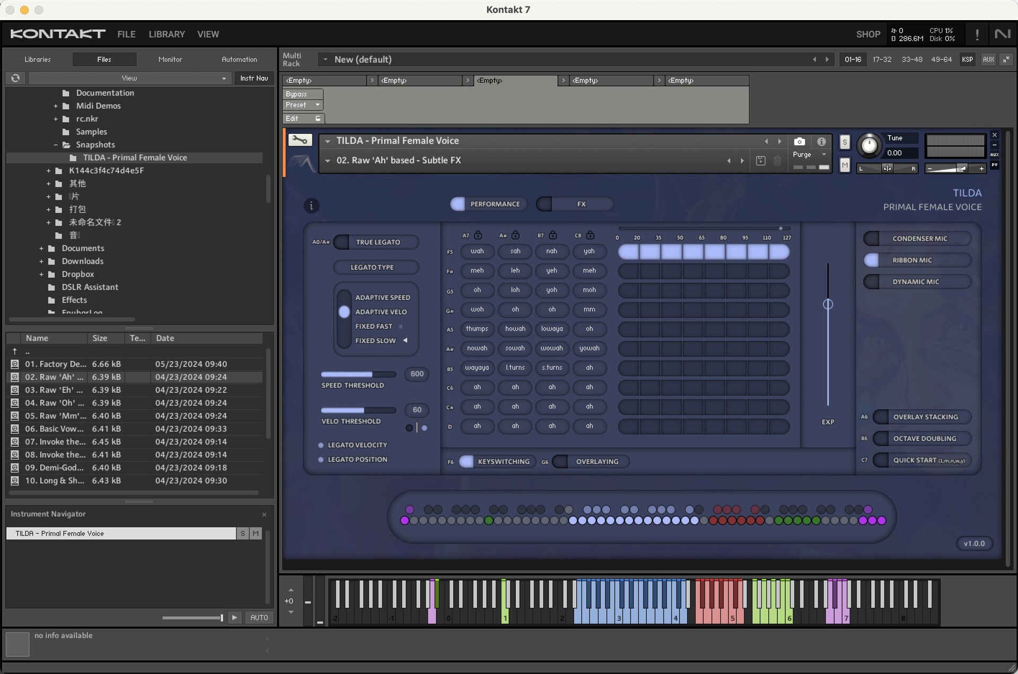Open the LIBRARY menu
Image resolution: width=1018 pixels, height=674 pixels.
pyautogui.click(x=166, y=34)
